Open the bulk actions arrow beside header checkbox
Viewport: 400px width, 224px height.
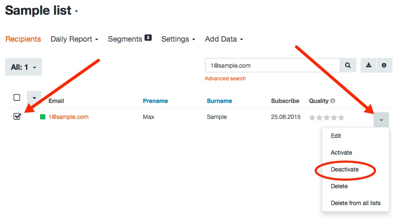point(34,98)
